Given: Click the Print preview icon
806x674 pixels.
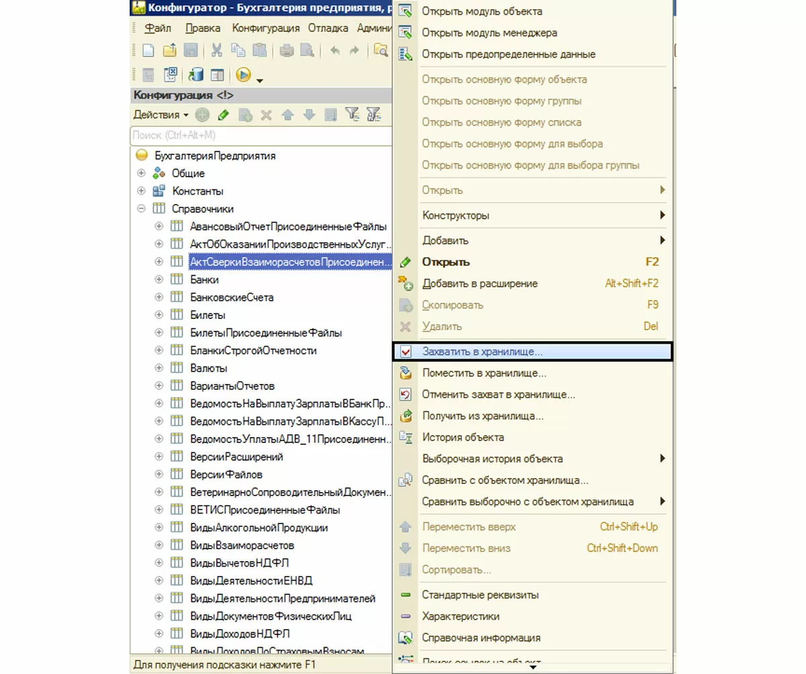Looking at the screenshot, I should (307, 50).
